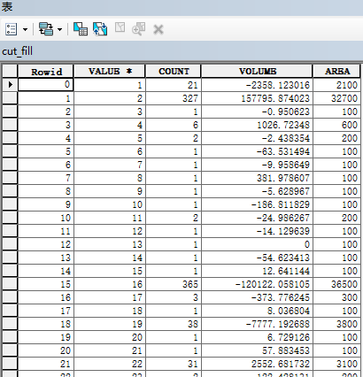This screenshot has width=363, height=377.
Task: Click the area cell 3100
Action: click(x=336, y=364)
